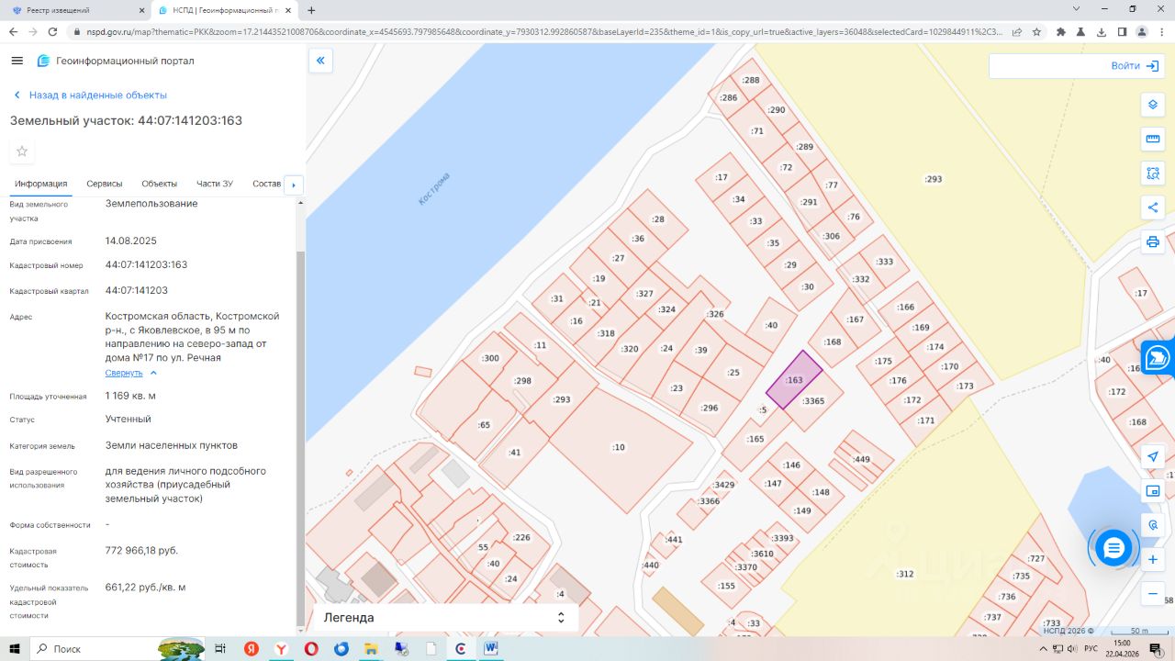Collapse the address with the Свернуть chevron

(x=153, y=373)
